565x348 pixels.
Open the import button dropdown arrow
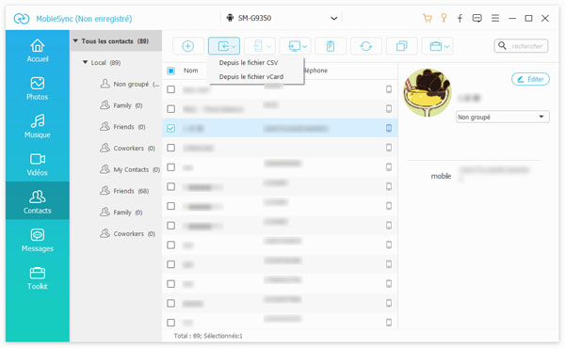[x=234, y=46]
